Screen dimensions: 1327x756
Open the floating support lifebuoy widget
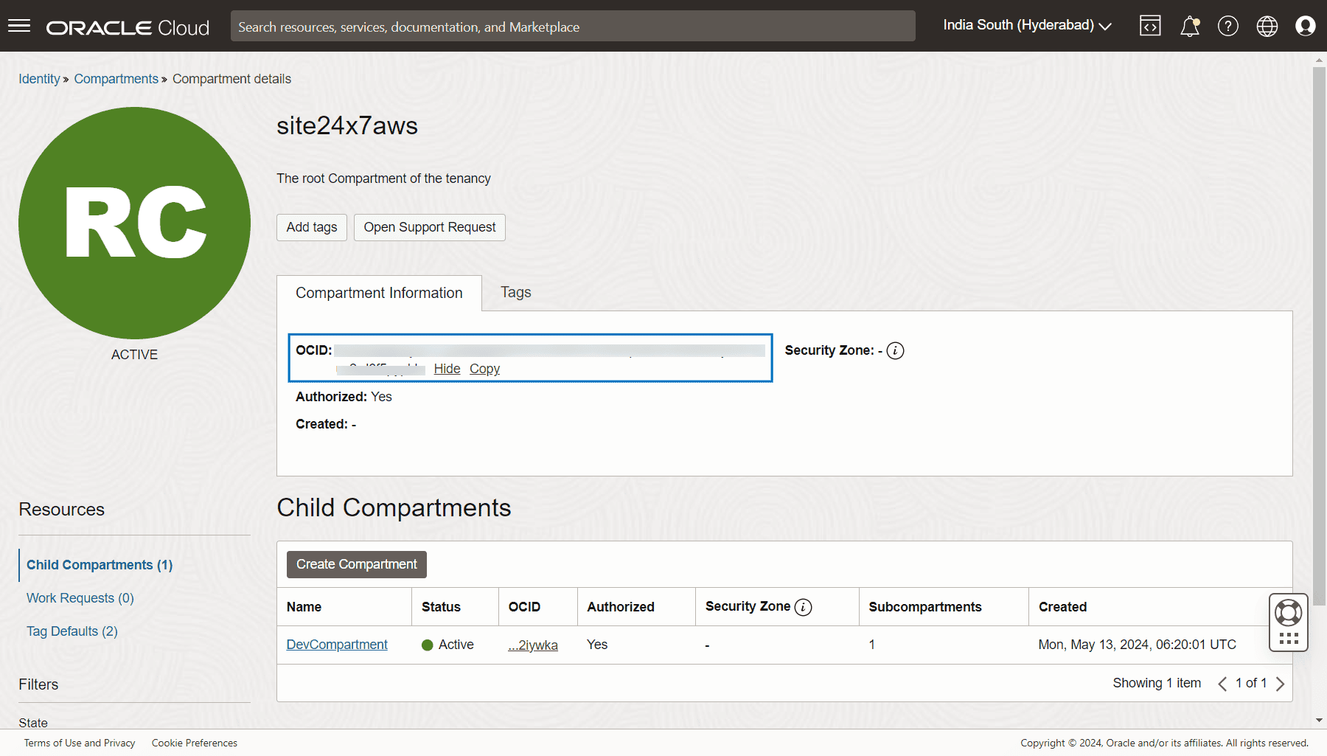click(x=1288, y=613)
